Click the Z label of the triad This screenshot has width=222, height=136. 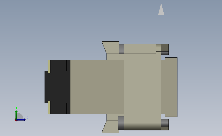[27, 118]
